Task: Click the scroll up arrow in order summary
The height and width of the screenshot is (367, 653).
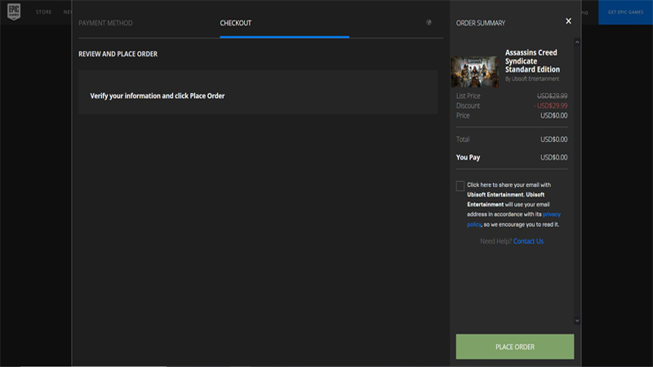Action: point(578,42)
